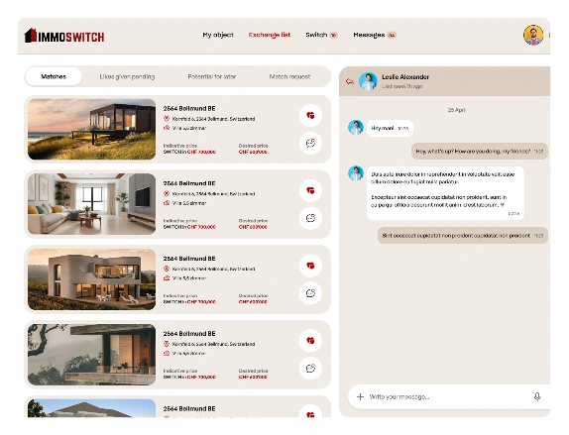Click title of the concrete villa listing

click(x=189, y=259)
